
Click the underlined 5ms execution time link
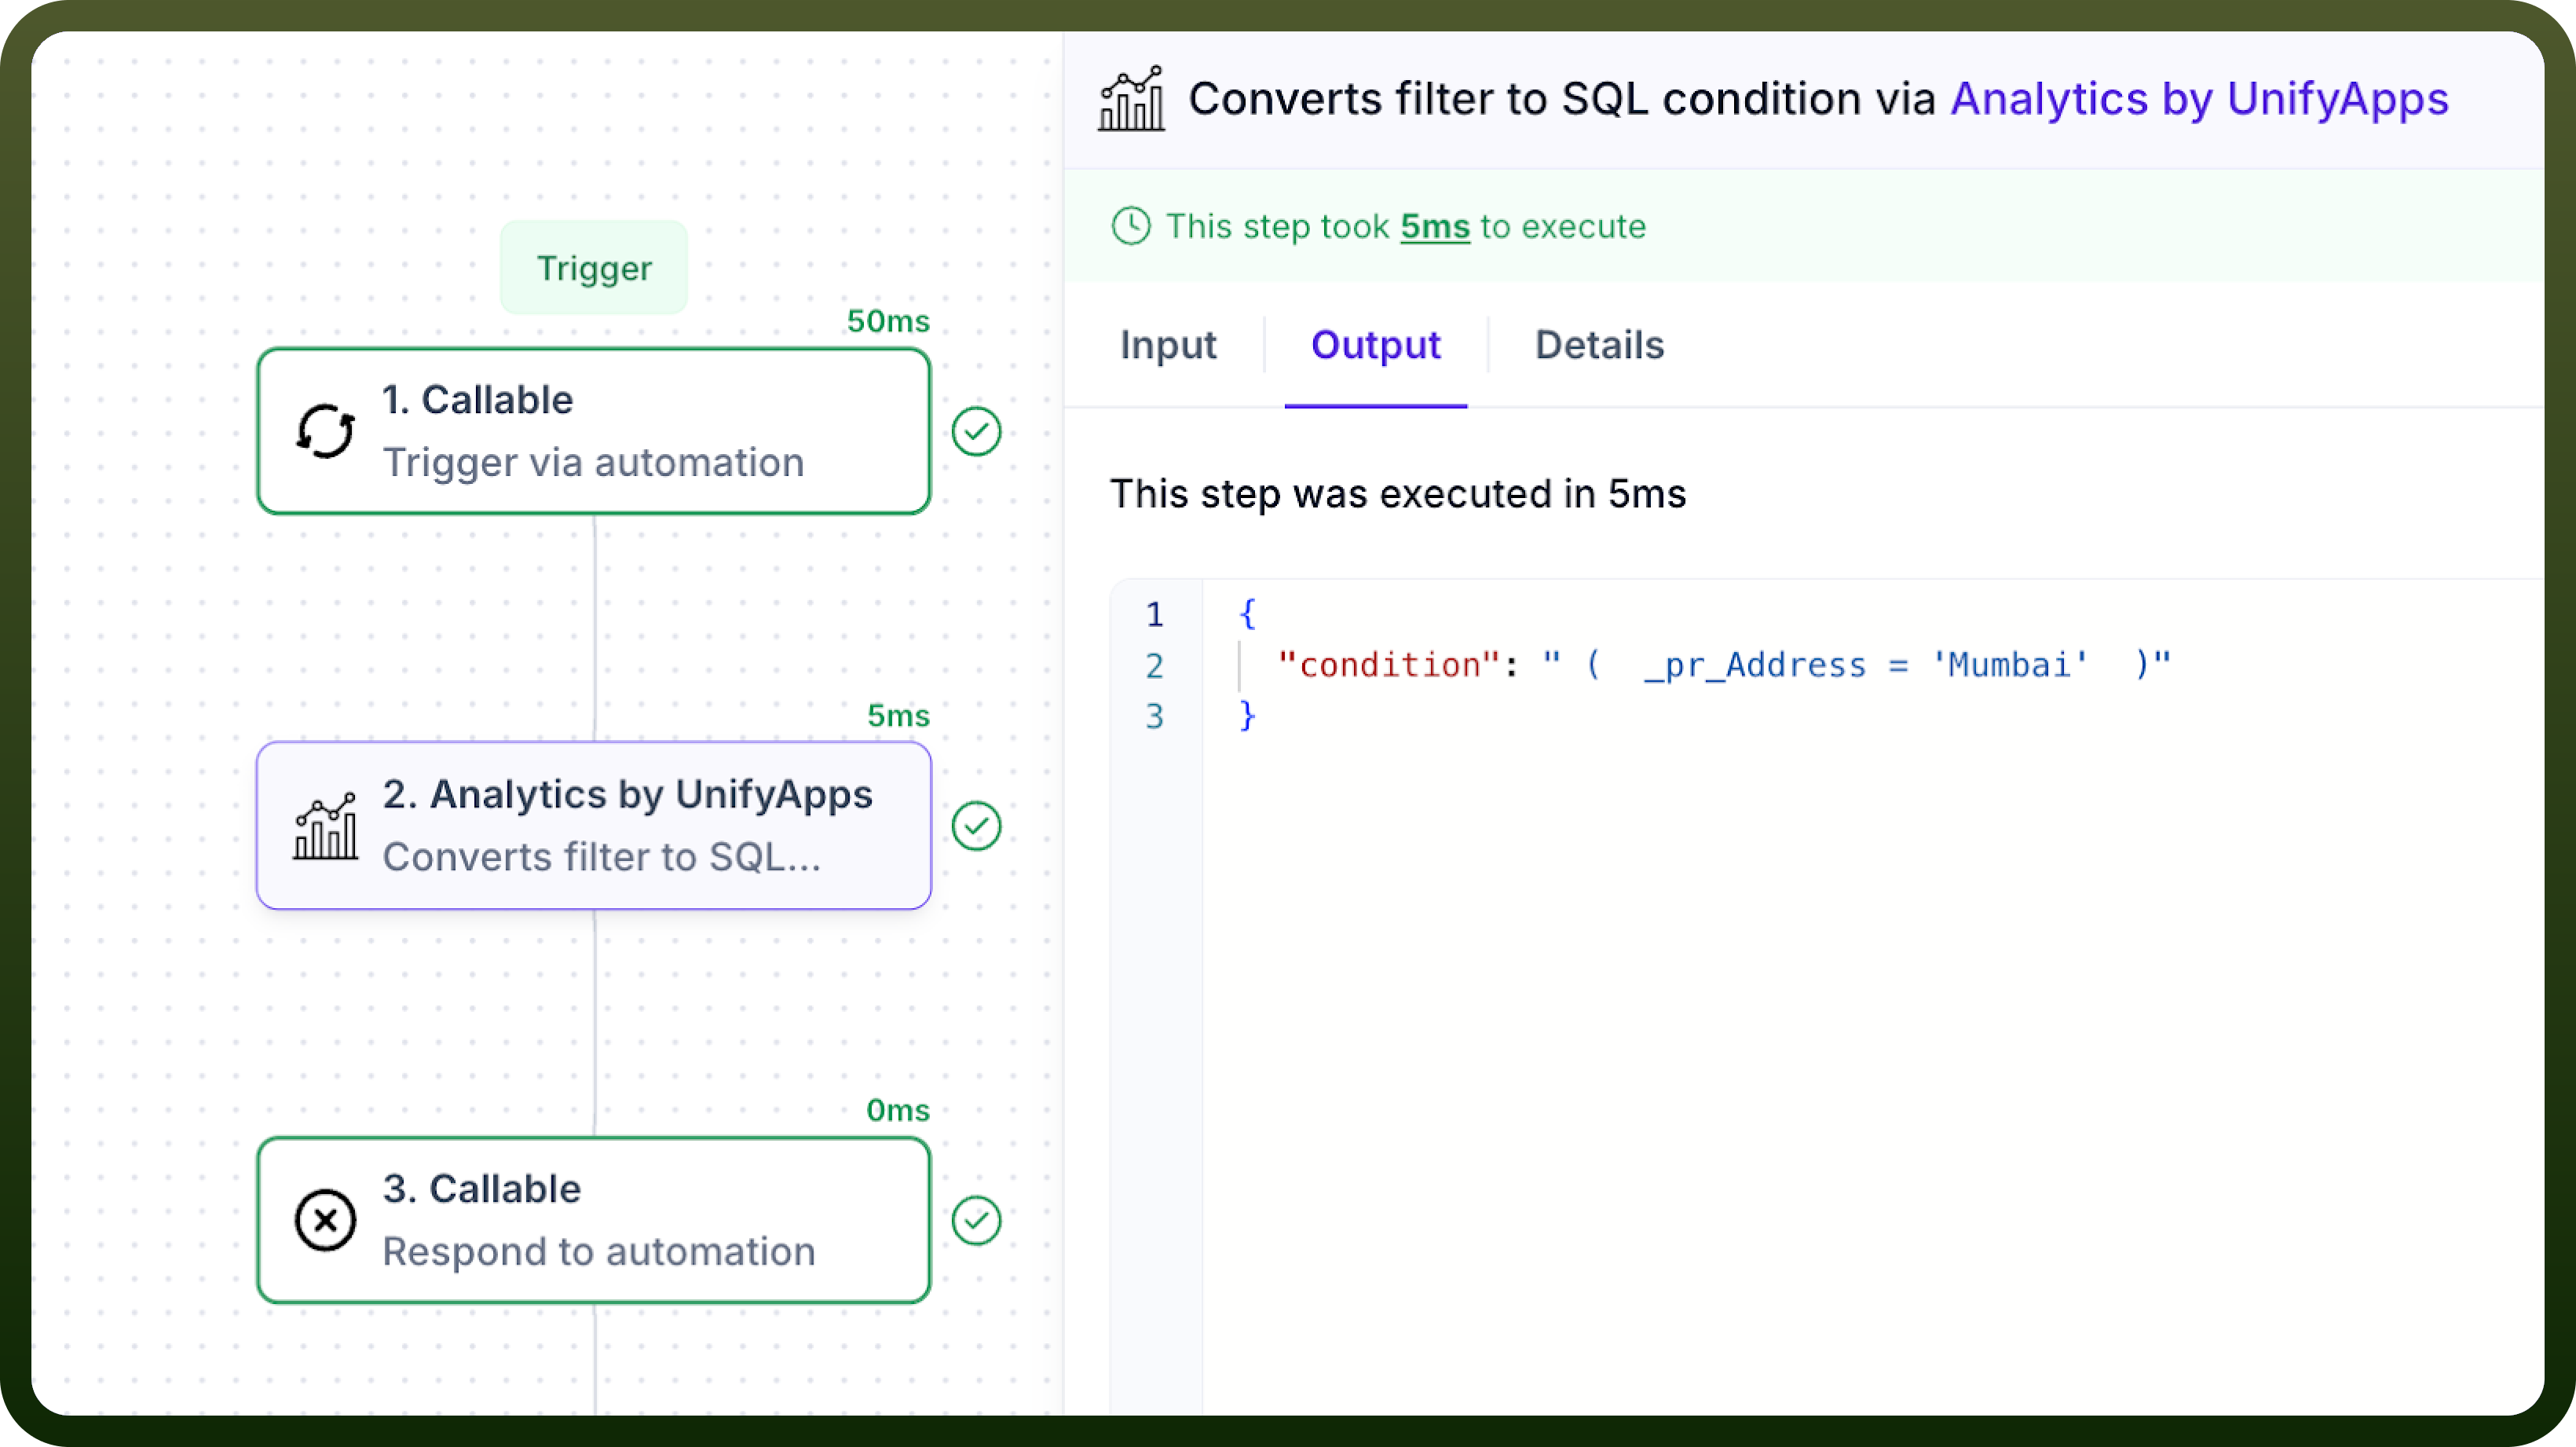click(1435, 227)
